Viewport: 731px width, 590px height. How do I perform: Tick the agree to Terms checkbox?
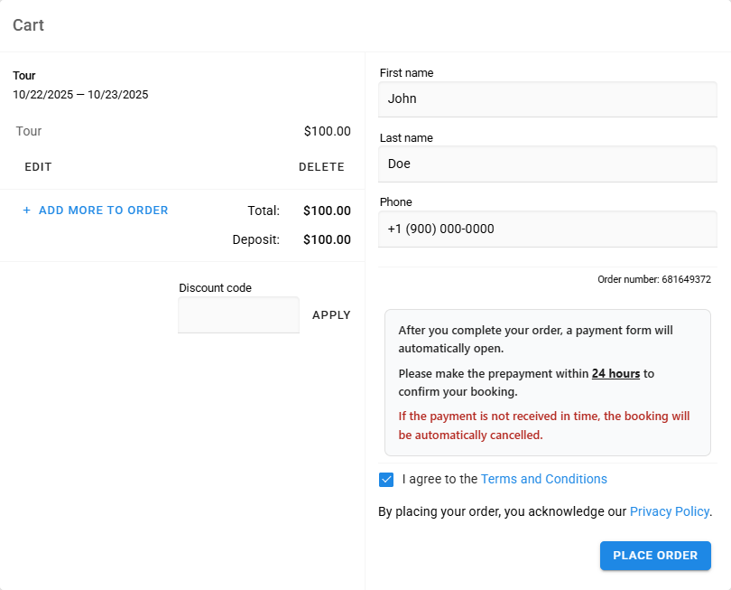(x=386, y=480)
